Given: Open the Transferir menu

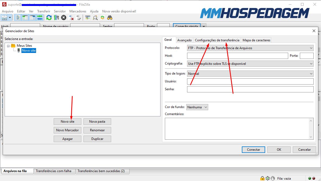Looking at the screenshot, I should pyautogui.click(x=44, y=11).
